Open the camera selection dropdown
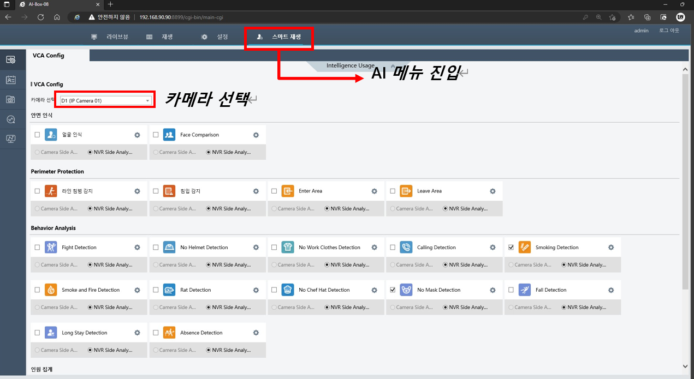Screen dimensions: 694x379 pos(105,101)
